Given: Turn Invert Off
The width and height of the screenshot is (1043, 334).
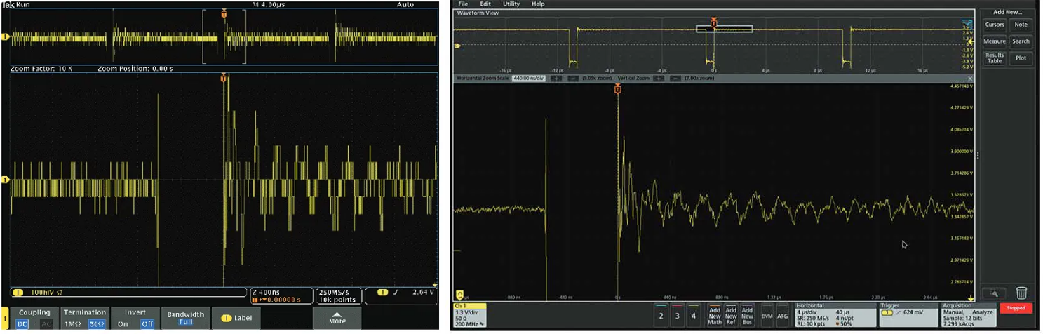Looking at the screenshot, I should click(x=147, y=323).
